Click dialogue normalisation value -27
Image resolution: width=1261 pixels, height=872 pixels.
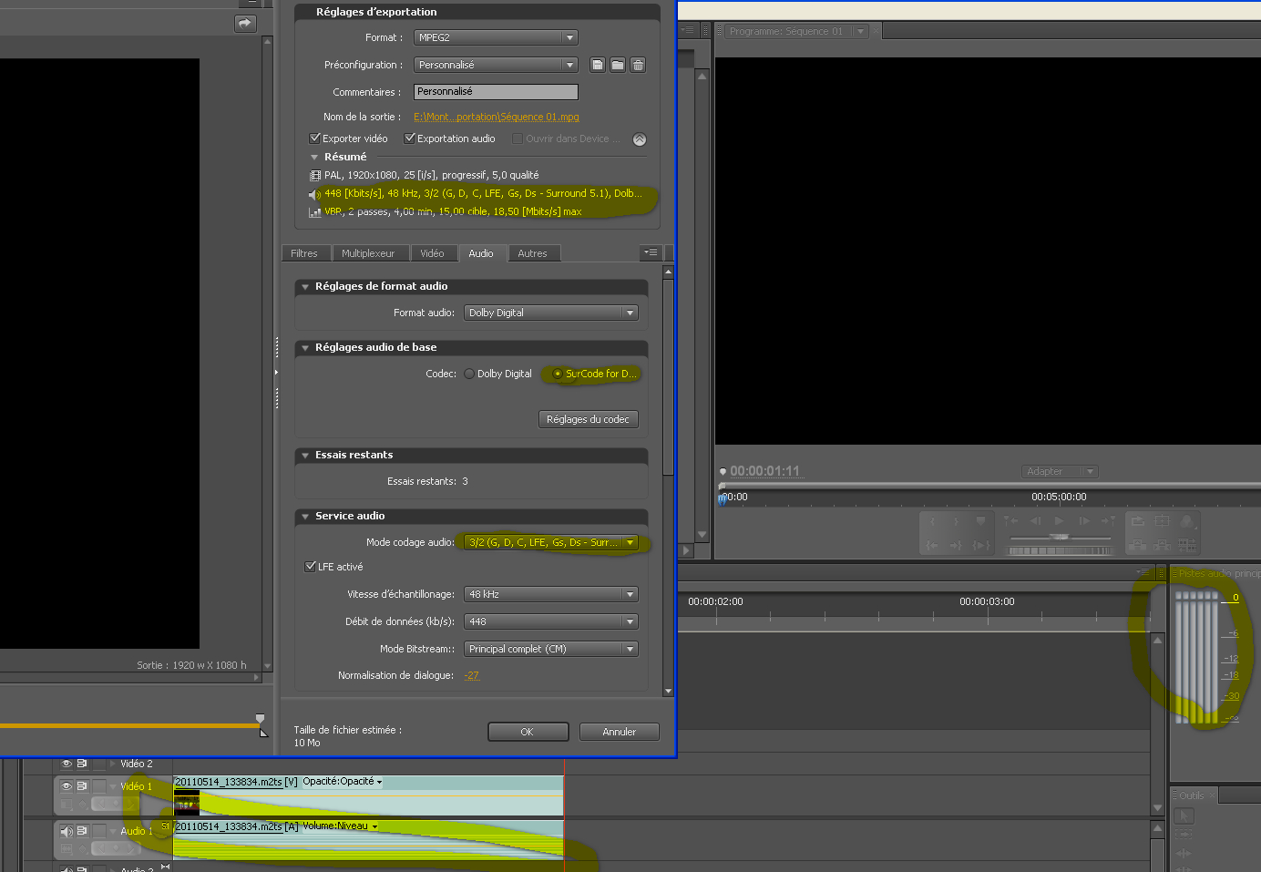471,675
